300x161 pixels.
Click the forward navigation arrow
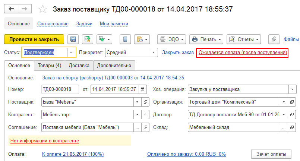(x=25, y=9)
